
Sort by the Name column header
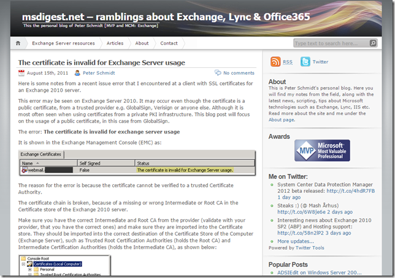pos(48,163)
